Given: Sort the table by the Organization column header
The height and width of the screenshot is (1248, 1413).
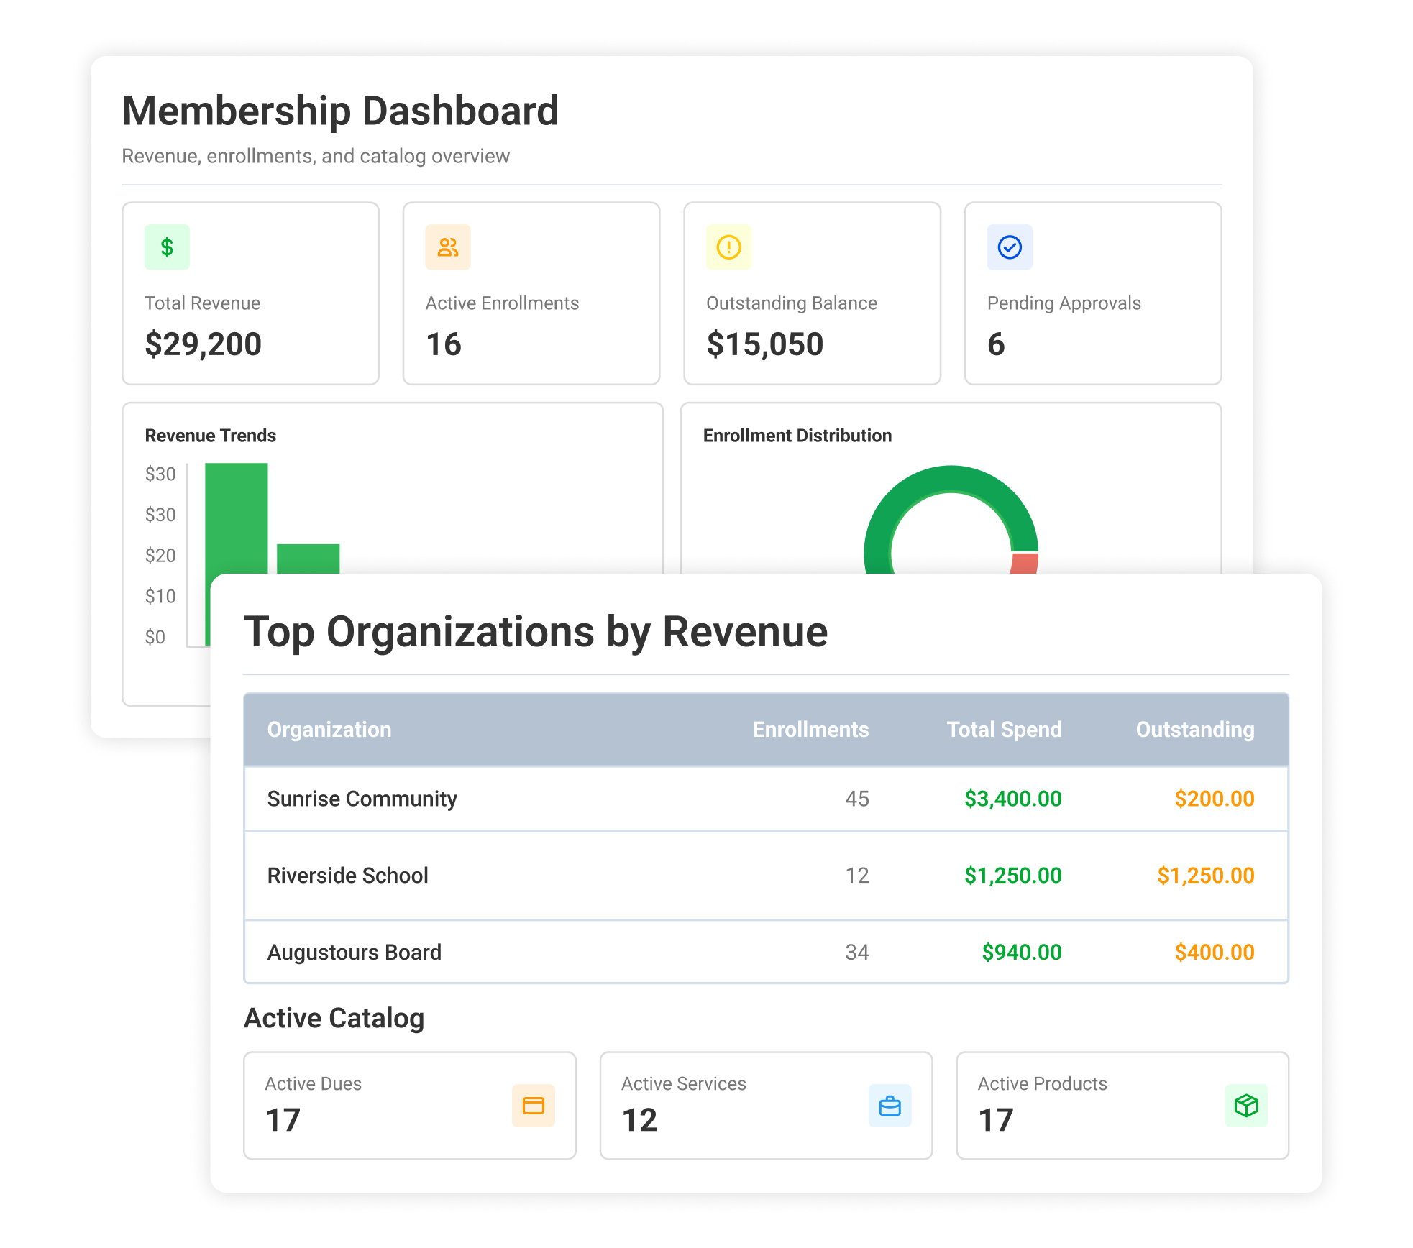Looking at the screenshot, I should pos(329,729).
